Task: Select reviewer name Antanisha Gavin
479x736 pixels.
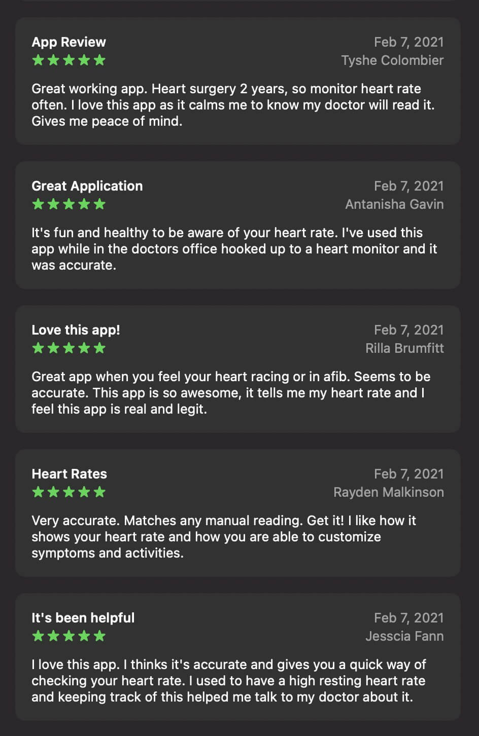Action: 394,204
